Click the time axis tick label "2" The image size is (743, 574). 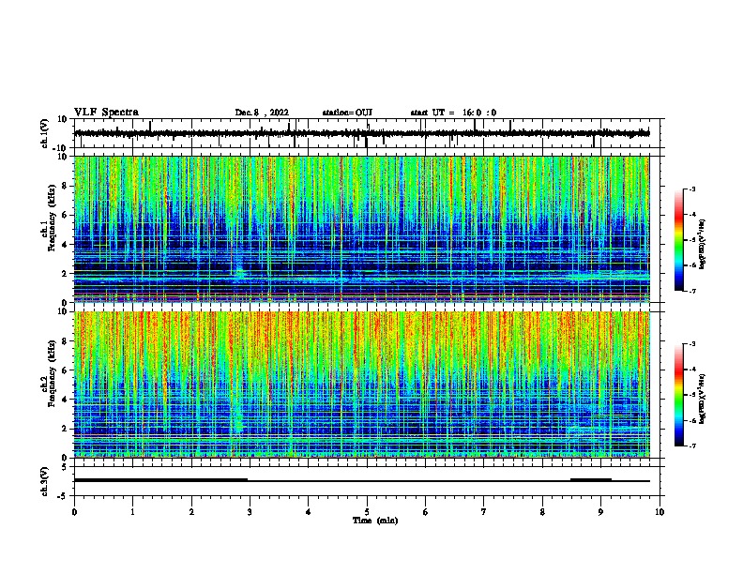[x=191, y=512]
